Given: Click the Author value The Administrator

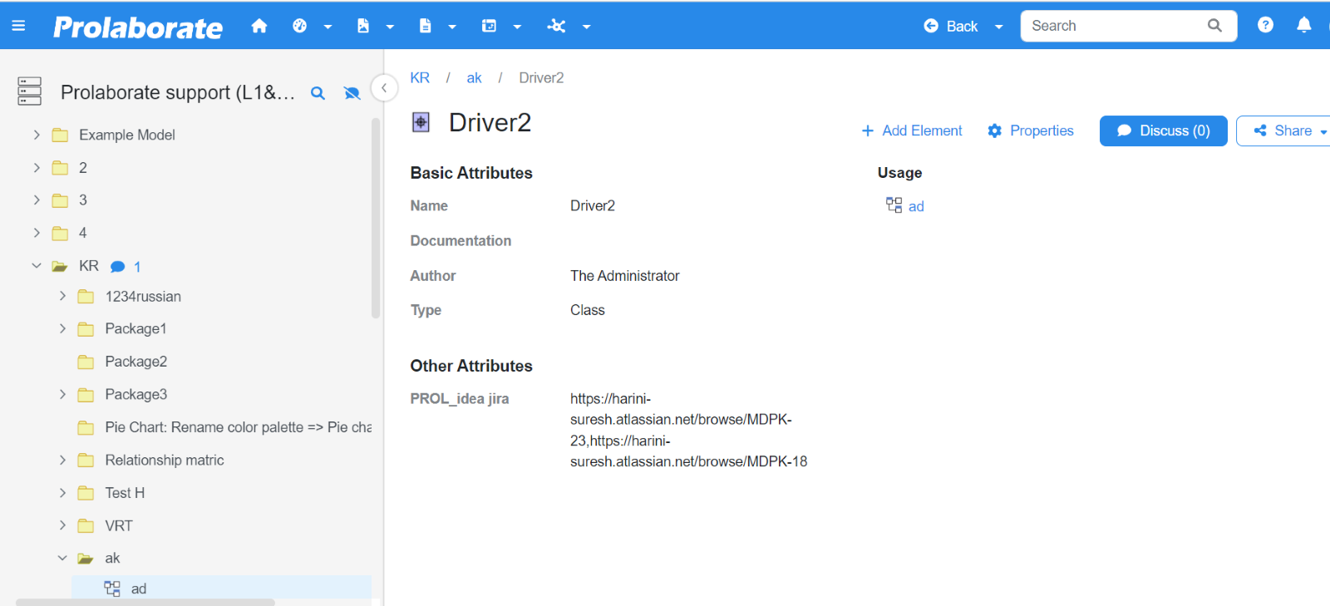Looking at the screenshot, I should tap(625, 276).
